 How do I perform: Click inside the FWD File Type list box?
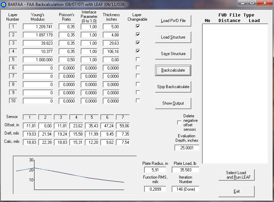(235, 94)
